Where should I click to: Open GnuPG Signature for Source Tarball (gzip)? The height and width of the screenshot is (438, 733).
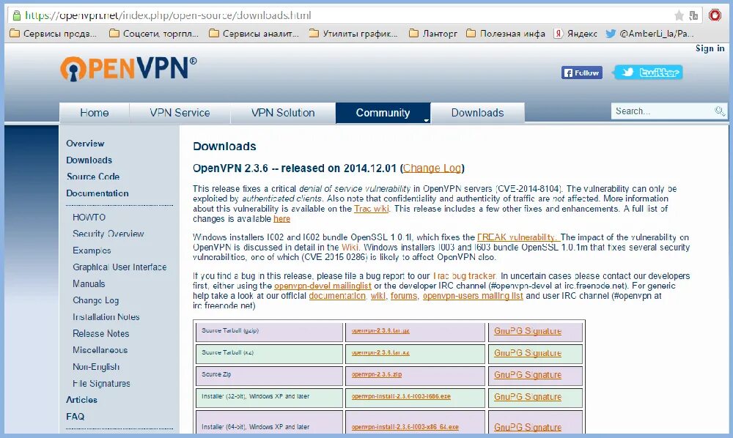pyautogui.click(x=528, y=331)
